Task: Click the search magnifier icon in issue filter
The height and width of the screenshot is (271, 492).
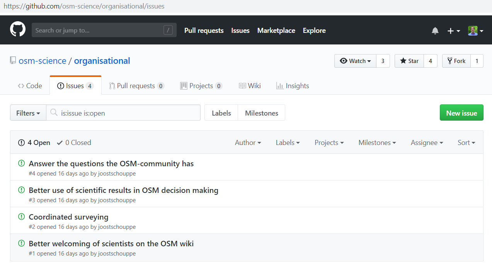Action: [54, 112]
